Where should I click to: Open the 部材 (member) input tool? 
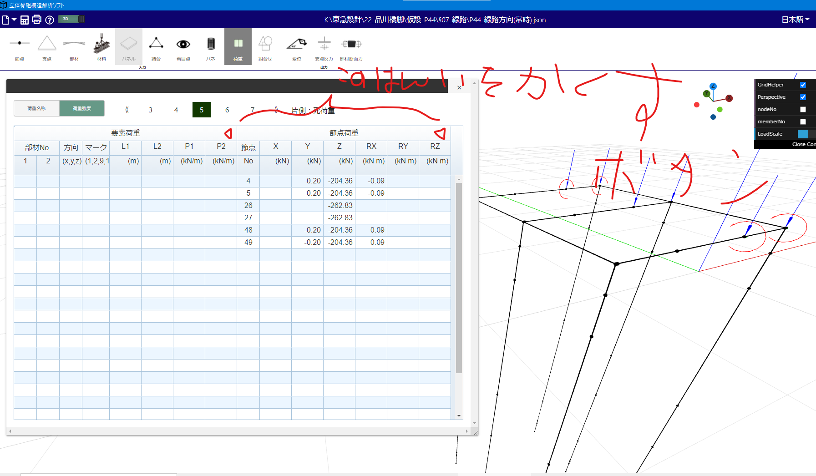click(x=74, y=47)
